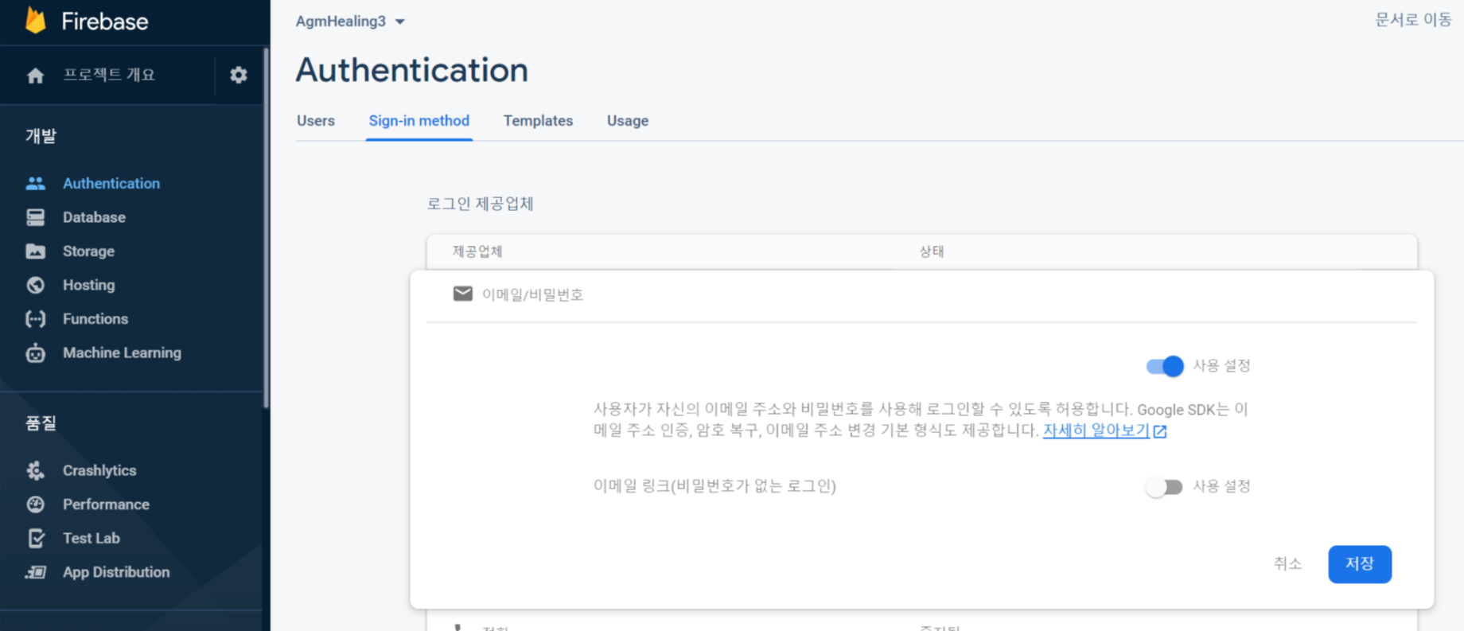This screenshot has width=1464, height=631.
Task: Click the envelope icon for 이메일/비밀번호
Action: click(x=463, y=294)
